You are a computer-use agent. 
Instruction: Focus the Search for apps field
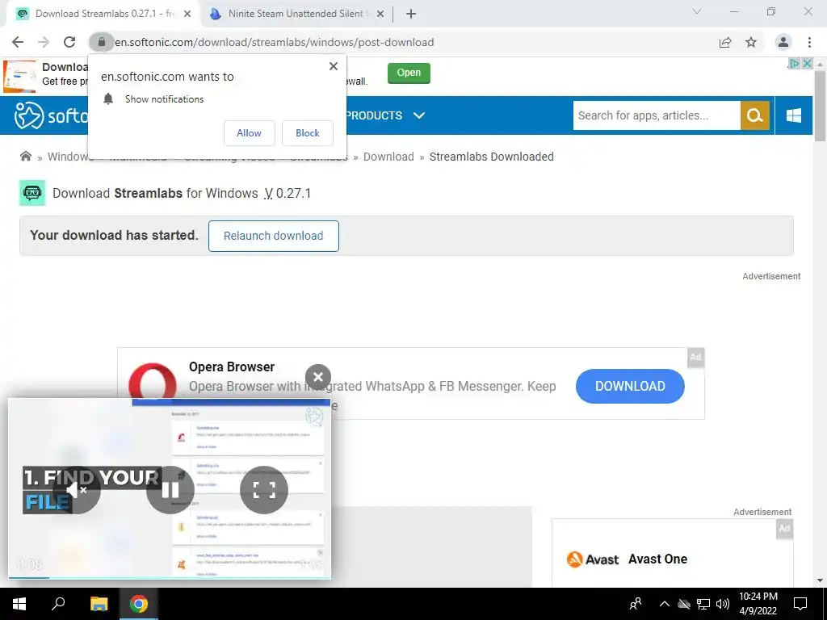coord(657,115)
